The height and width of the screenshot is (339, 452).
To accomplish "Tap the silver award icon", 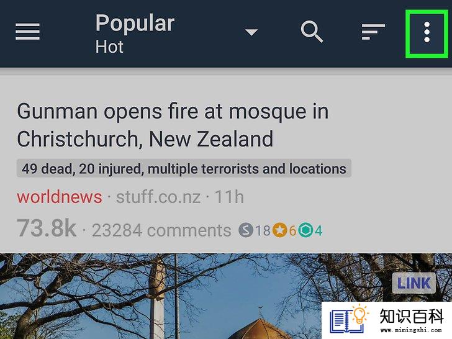I will pos(246,230).
